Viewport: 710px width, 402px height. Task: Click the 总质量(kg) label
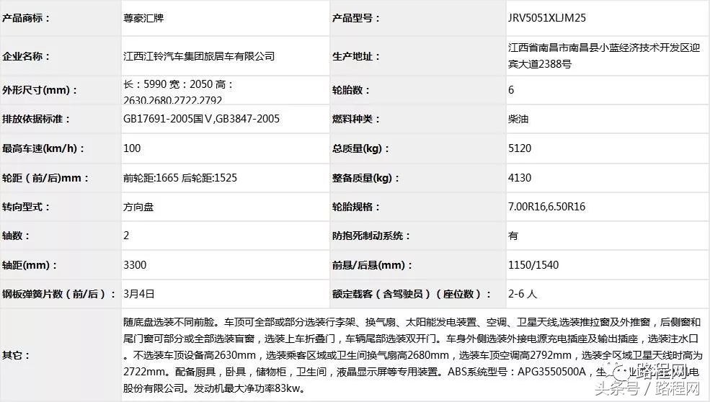click(x=361, y=148)
